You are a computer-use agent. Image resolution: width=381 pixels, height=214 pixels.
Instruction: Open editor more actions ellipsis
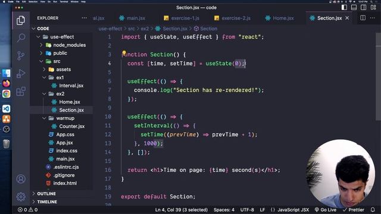click(372, 18)
